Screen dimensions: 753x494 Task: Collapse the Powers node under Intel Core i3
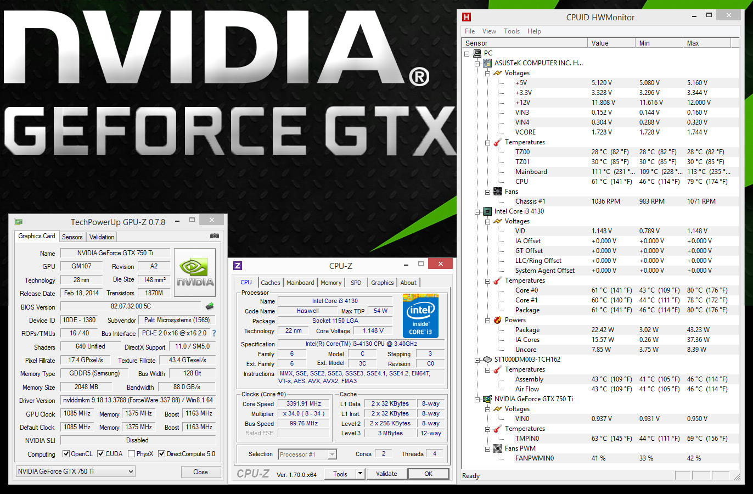[487, 320]
